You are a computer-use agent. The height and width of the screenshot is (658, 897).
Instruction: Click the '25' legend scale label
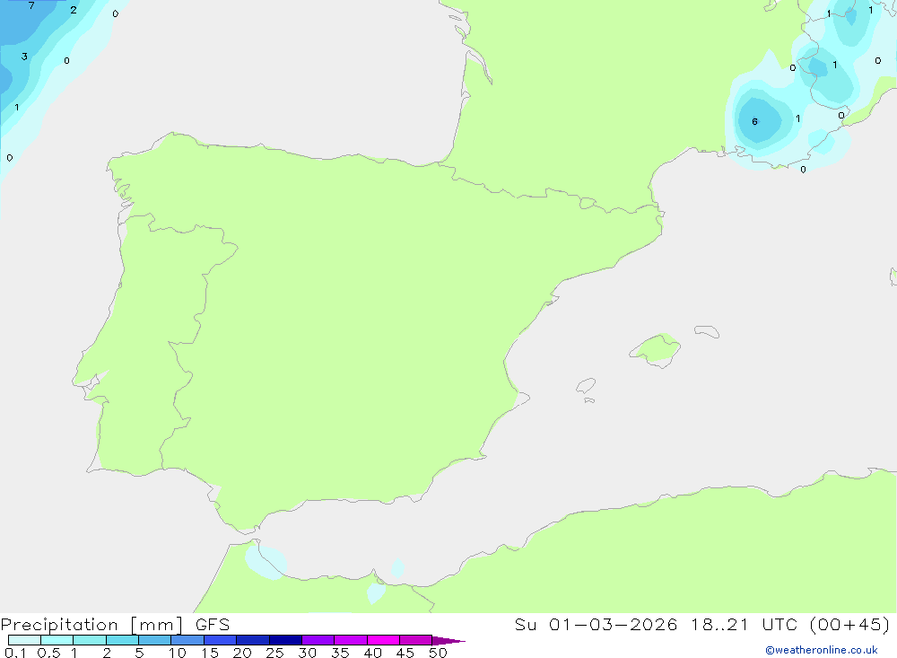274,653
